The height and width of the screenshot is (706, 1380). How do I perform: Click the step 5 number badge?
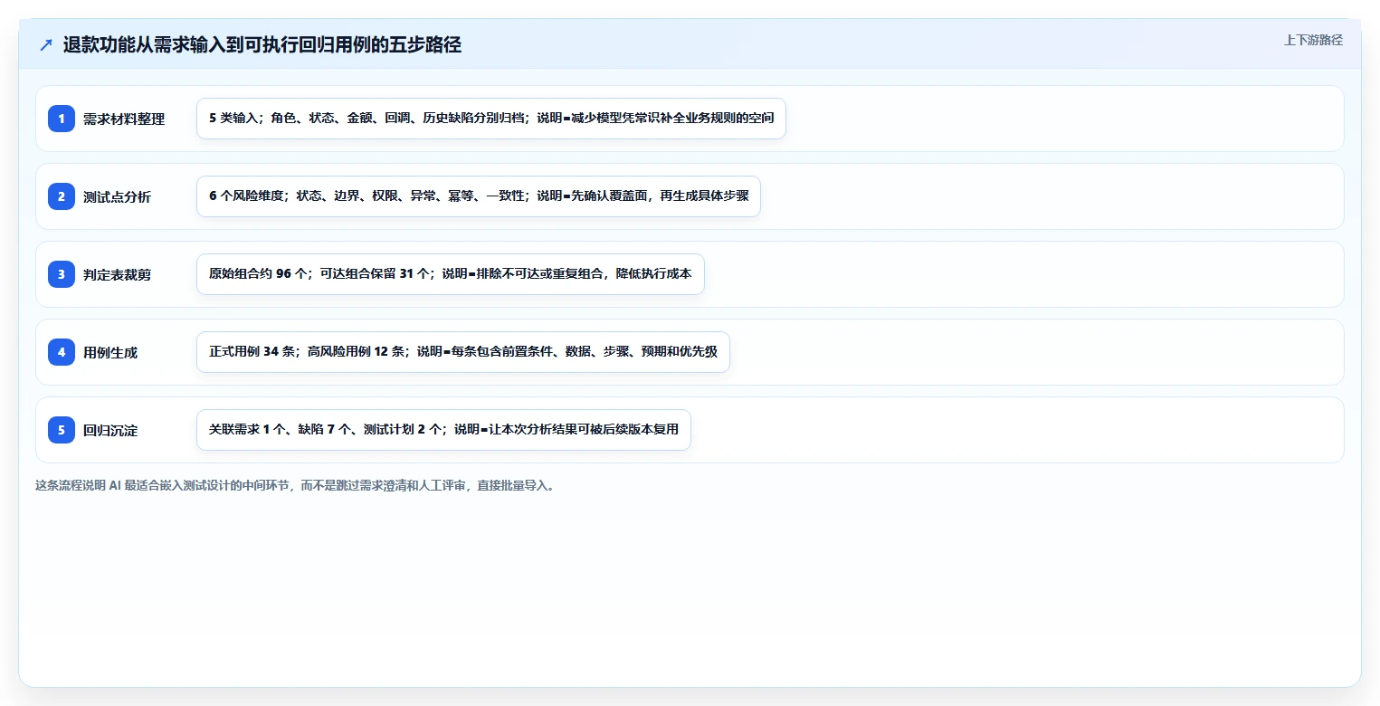62,430
